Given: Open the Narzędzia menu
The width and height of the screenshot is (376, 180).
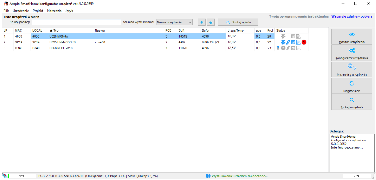Looking at the screenshot, I should (x=54, y=11).
